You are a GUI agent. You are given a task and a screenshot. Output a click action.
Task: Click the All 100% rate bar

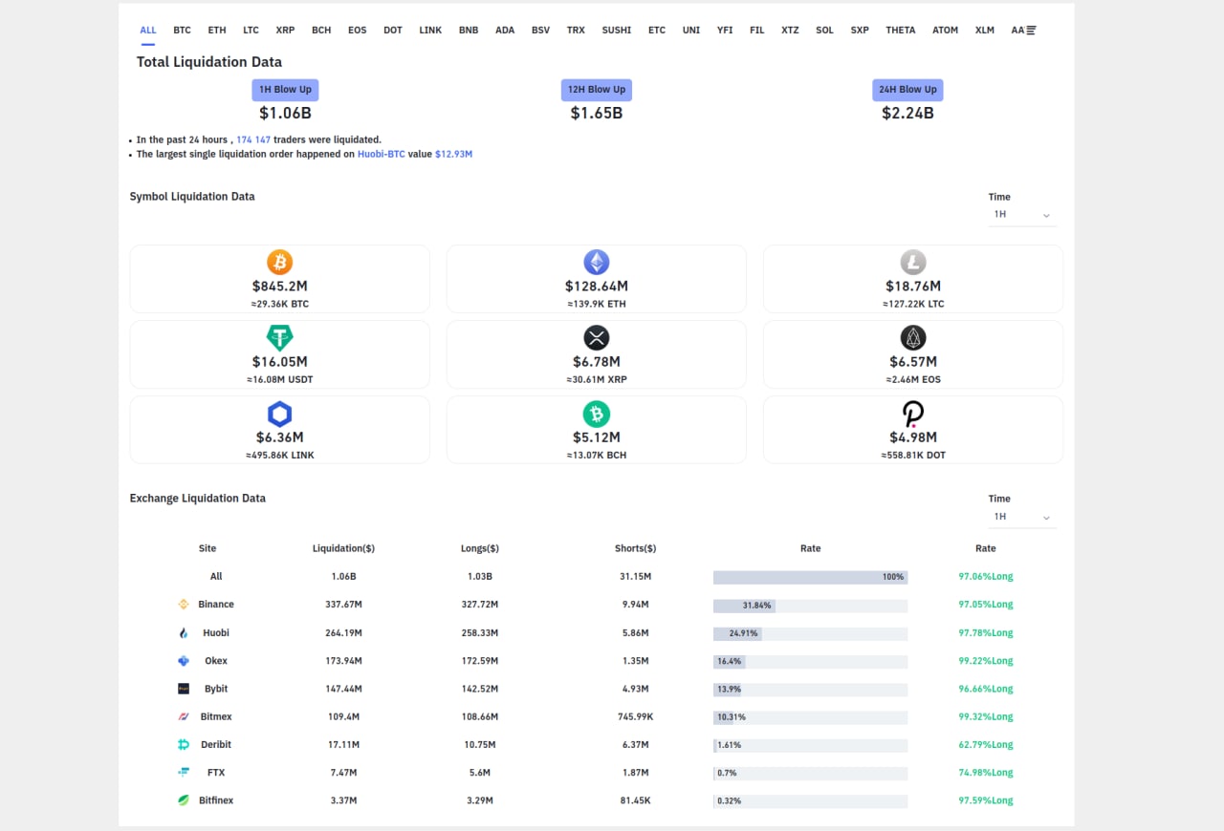810,577
